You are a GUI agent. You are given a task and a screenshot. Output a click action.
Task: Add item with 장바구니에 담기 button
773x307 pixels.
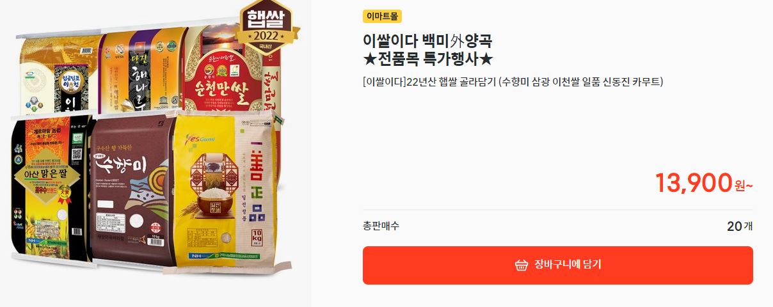click(557, 265)
